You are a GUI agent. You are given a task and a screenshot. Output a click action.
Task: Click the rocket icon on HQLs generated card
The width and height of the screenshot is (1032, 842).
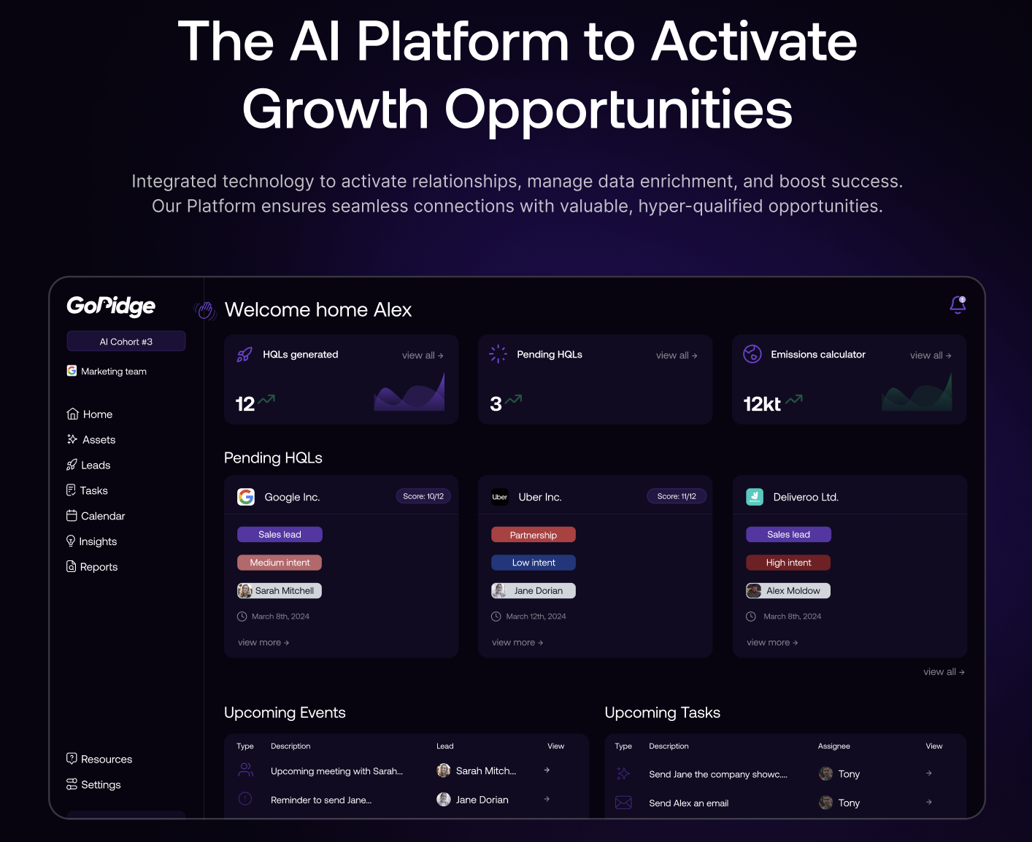[x=244, y=355]
